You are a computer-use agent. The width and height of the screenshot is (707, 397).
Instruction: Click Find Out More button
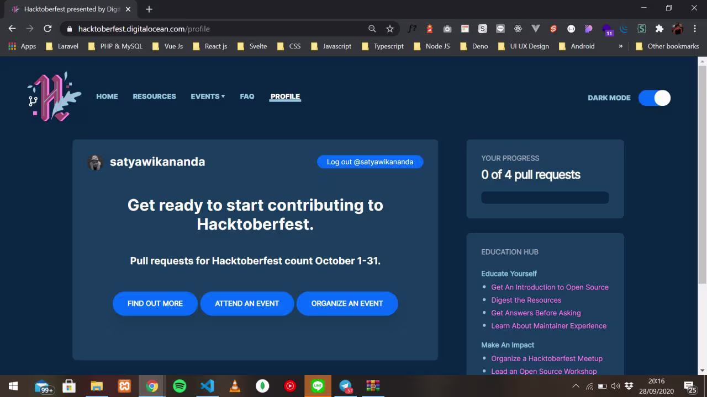click(x=155, y=304)
